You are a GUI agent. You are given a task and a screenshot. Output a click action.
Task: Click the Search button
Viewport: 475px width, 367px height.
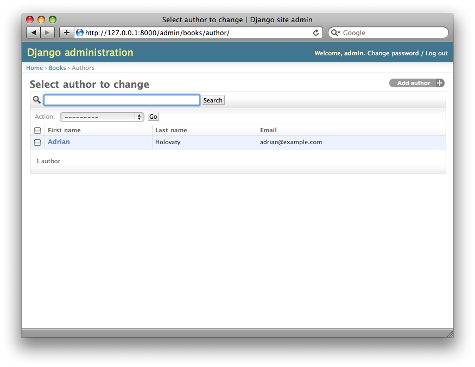click(x=213, y=100)
